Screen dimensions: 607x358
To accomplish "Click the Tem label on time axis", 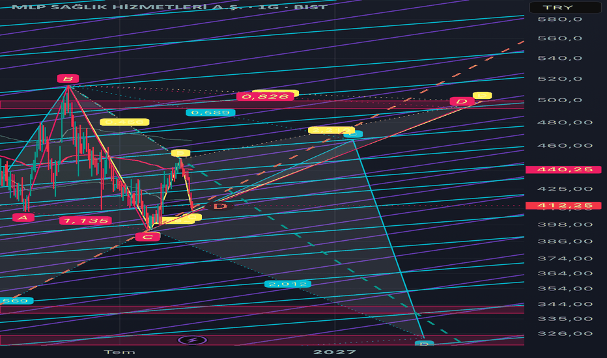I will point(120,352).
